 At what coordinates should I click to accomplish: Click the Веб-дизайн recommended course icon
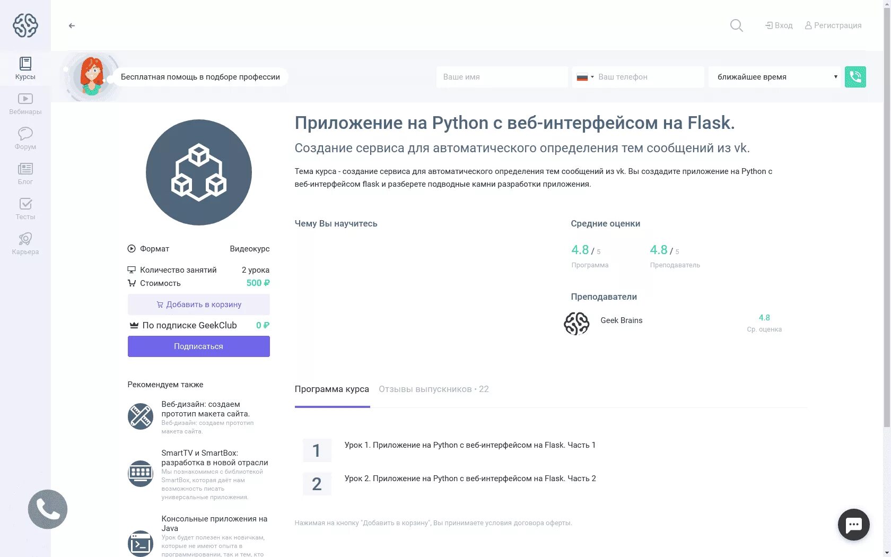(141, 416)
